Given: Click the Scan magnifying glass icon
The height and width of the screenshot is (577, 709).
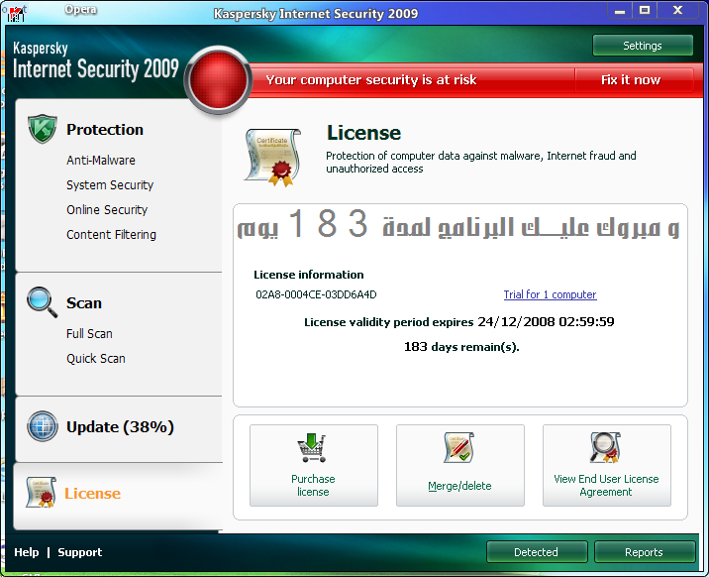Looking at the screenshot, I should pyautogui.click(x=42, y=301).
